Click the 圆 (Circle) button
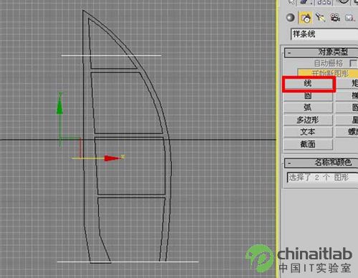The height and width of the screenshot is (278, 358). click(308, 96)
